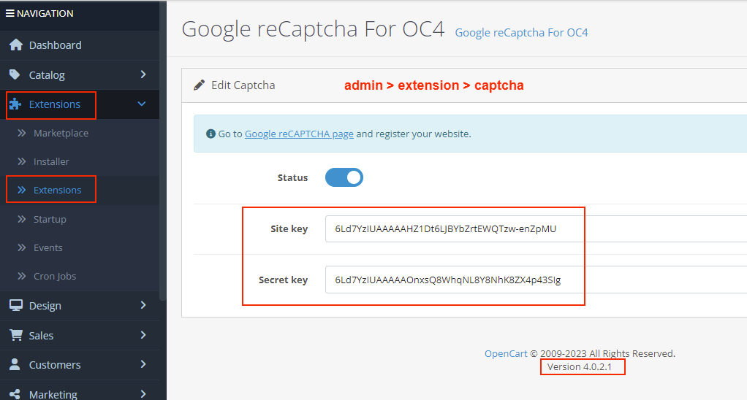The height and width of the screenshot is (400, 747).
Task: Expand the Design menu arrow
Action: (143, 305)
